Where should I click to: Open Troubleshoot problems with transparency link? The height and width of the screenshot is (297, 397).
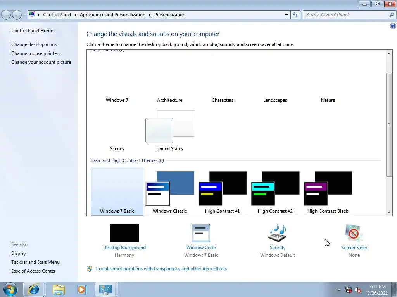(161, 269)
